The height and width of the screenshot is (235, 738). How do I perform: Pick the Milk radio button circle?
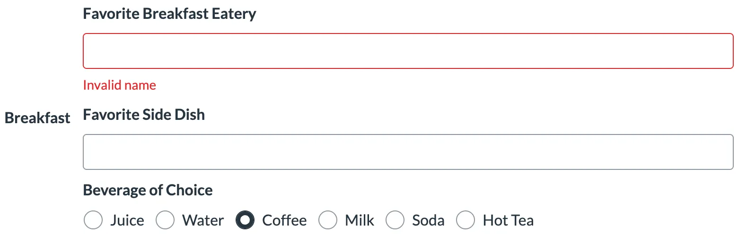click(328, 220)
